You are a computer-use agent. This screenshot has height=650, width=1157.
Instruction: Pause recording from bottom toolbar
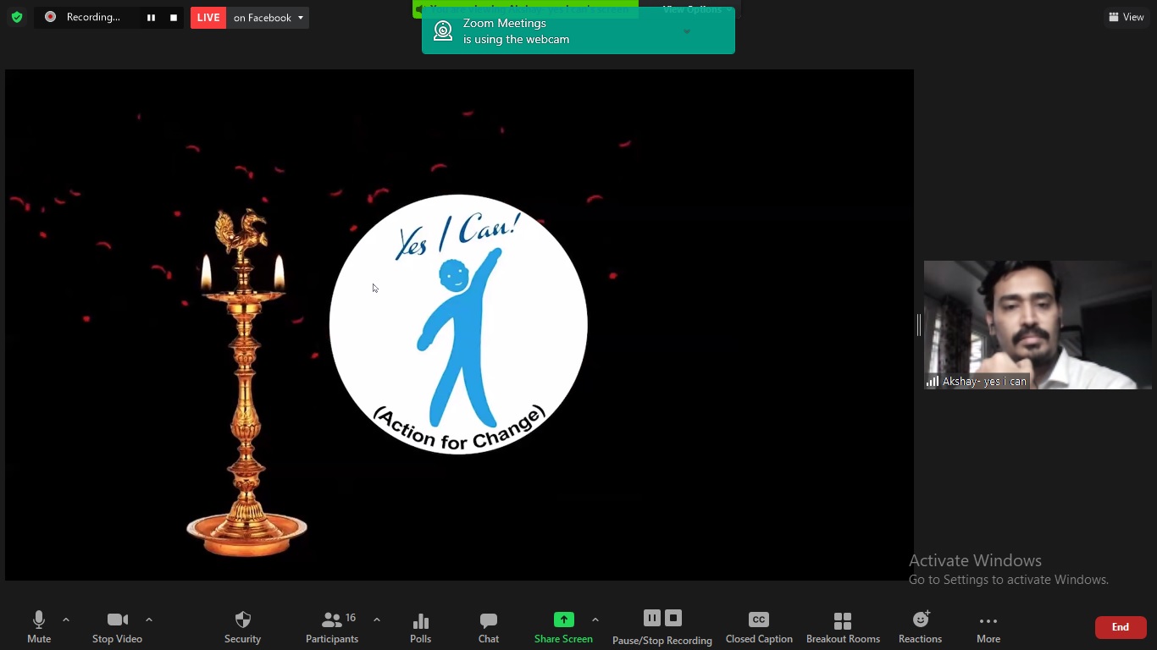pyautogui.click(x=651, y=618)
